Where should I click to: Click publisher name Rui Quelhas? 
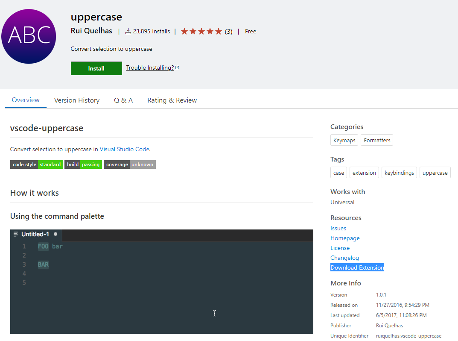91,31
